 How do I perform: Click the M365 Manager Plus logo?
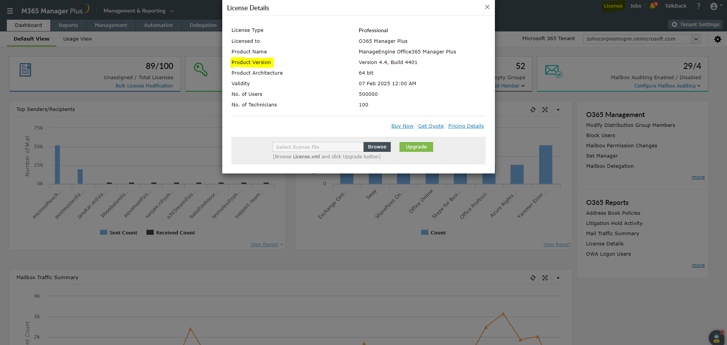coord(55,10)
